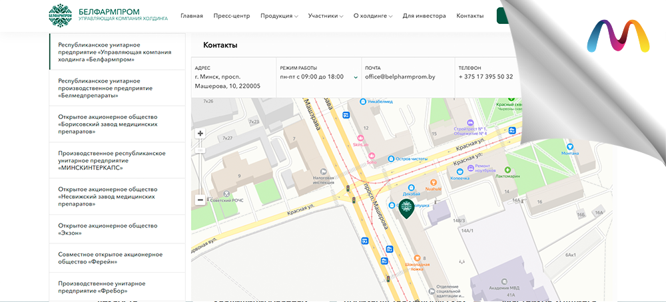Expand the Продукция dropdown menu
This screenshot has width=666, height=302.
[x=279, y=15]
